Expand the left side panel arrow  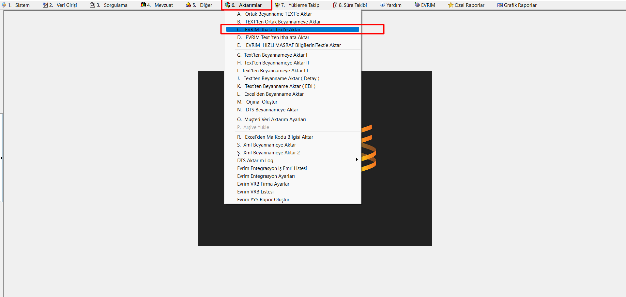pos(1,158)
